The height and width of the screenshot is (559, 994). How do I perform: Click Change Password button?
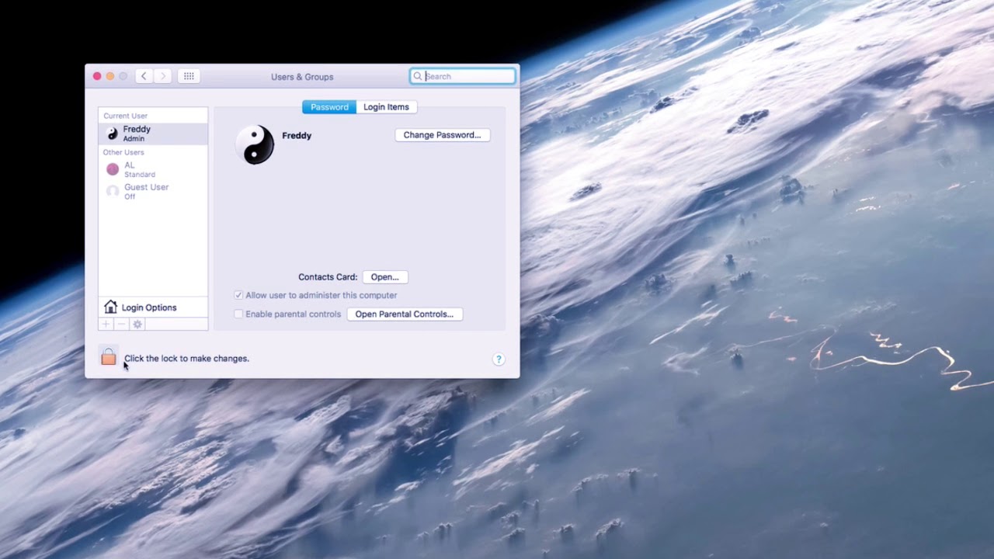tap(442, 135)
